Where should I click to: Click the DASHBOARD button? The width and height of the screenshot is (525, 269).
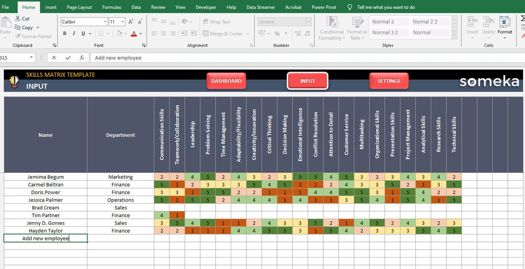coord(226,80)
